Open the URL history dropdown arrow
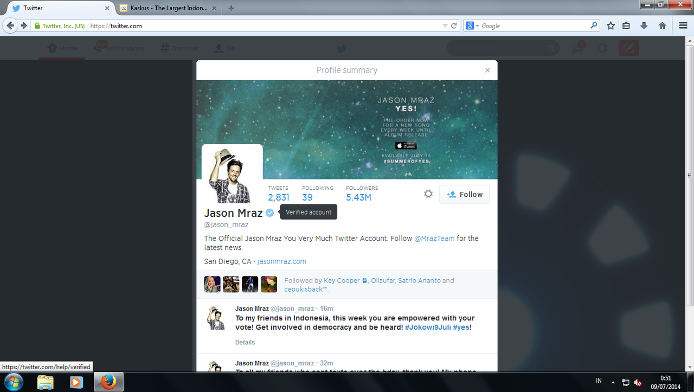The width and height of the screenshot is (694, 392). (445, 25)
